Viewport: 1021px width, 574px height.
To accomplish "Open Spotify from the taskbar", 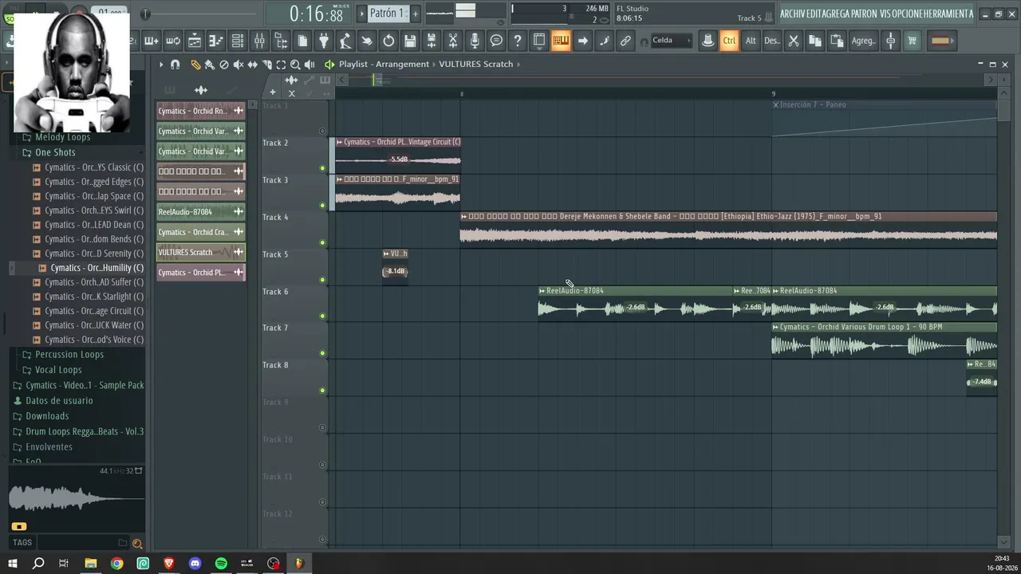I will point(221,564).
